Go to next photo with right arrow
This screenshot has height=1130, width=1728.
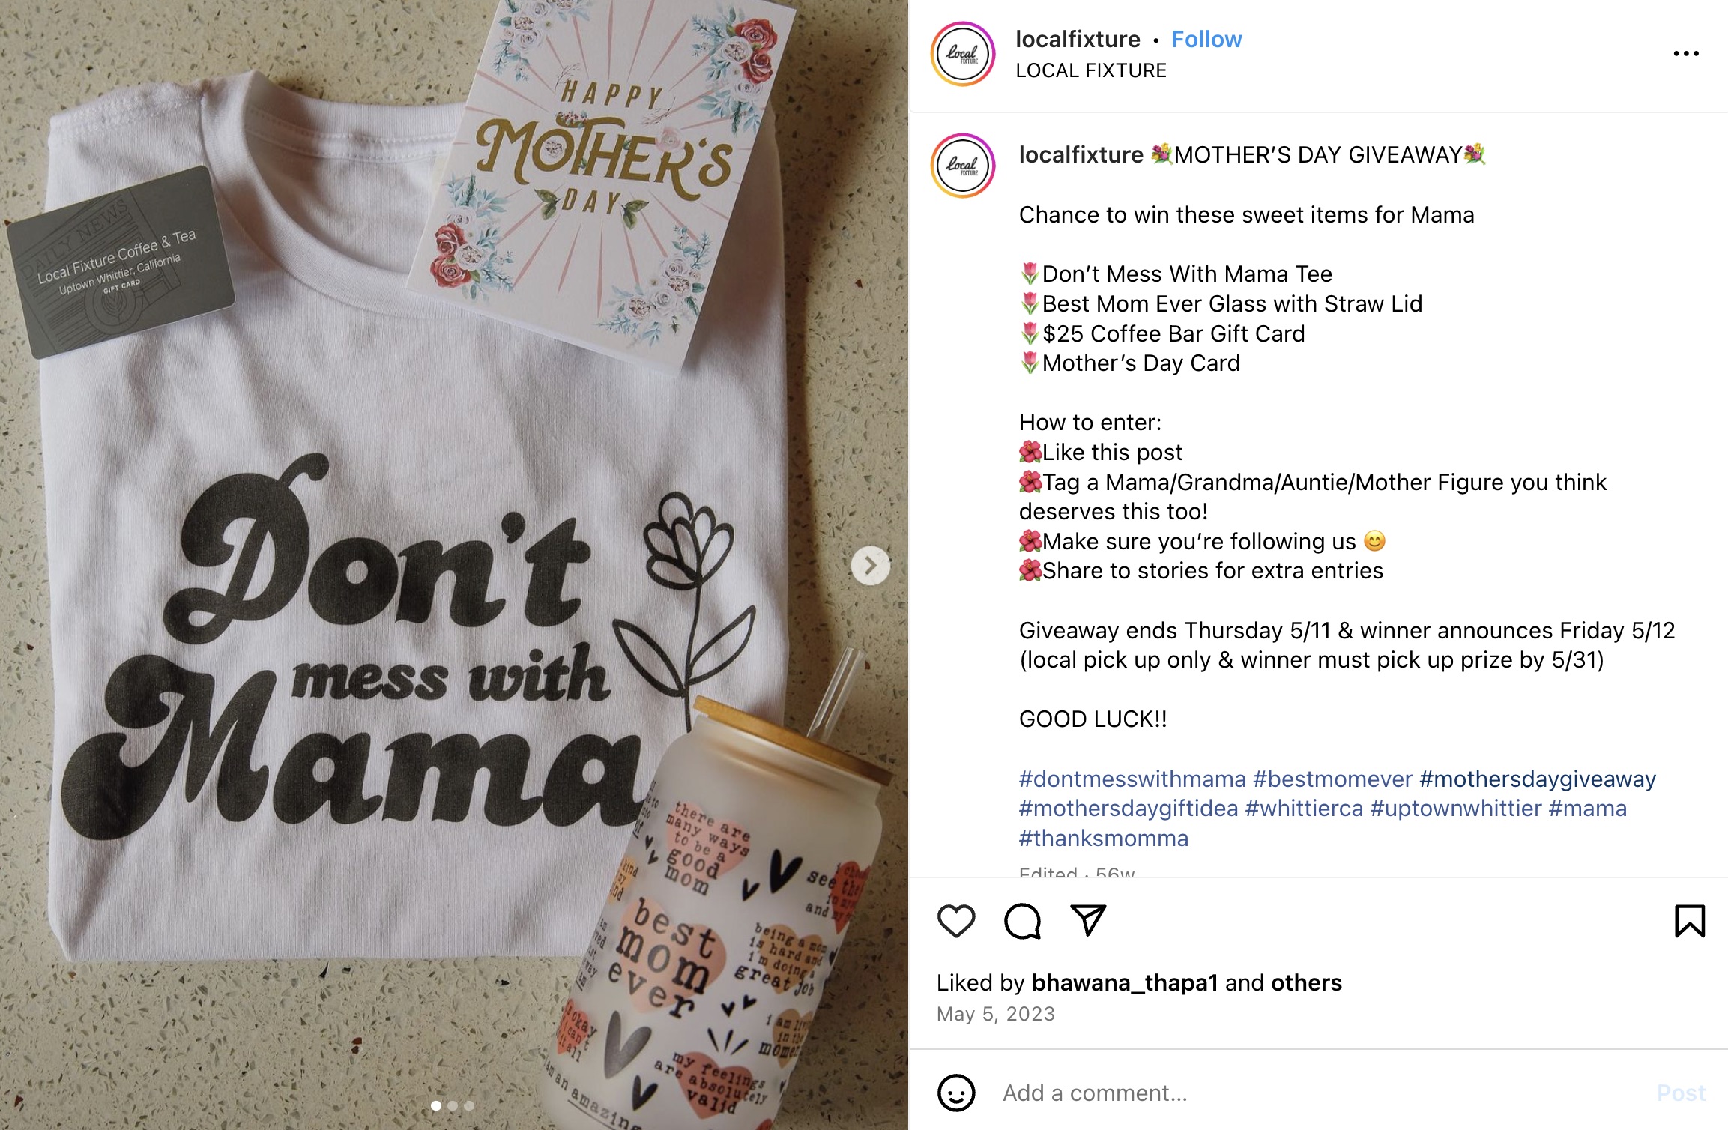(870, 566)
